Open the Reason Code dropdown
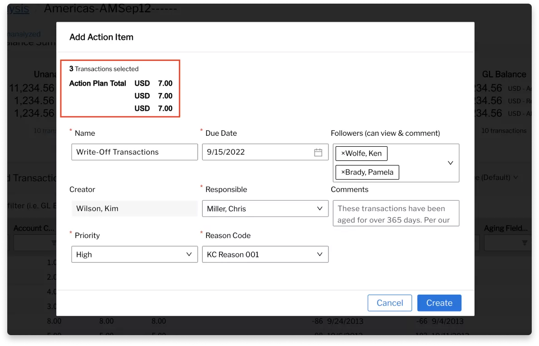This screenshot has width=539, height=346. (265, 255)
